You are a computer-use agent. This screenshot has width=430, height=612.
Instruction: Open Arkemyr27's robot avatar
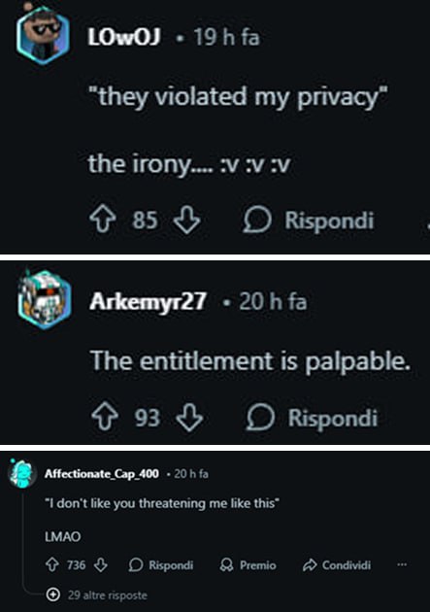click(x=45, y=299)
